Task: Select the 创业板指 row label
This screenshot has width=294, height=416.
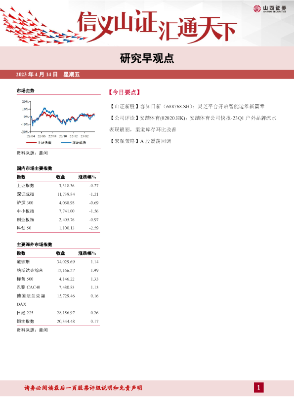Action: (26, 219)
